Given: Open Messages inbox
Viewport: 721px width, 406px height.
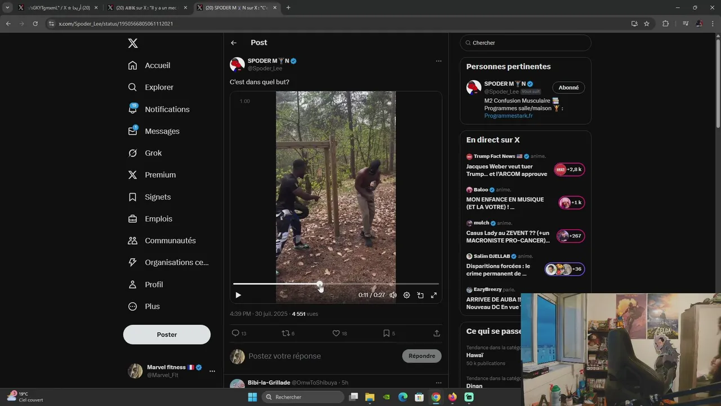Looking at the screenshot, I should coord(154,131).
